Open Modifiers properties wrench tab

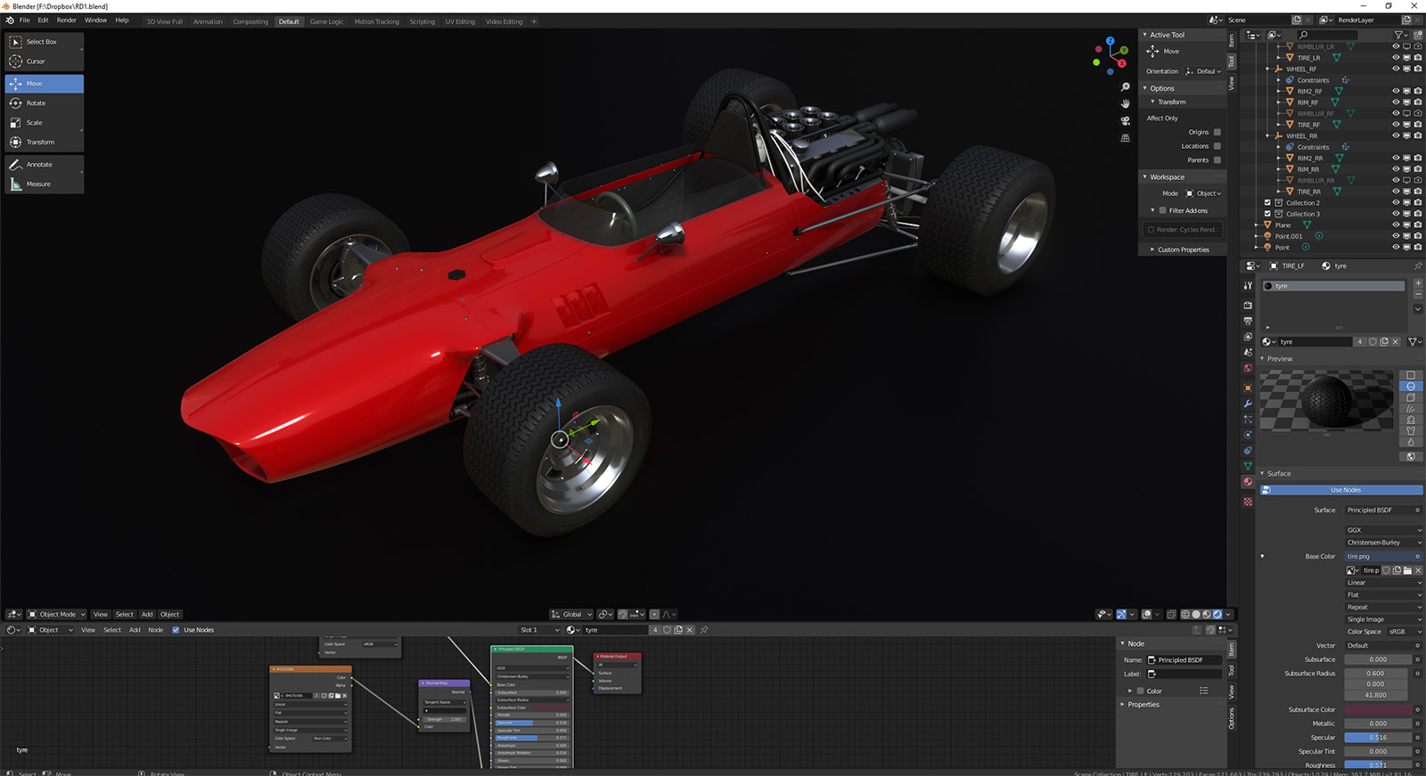coord(1248,404)
